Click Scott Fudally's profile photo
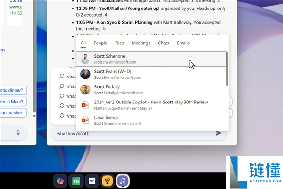This screenshot has width=283, height=189. pyautogui.click(x=85, y=89)
